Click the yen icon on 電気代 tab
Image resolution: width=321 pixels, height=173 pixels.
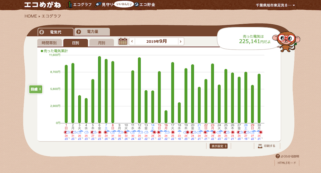(42, 32)
